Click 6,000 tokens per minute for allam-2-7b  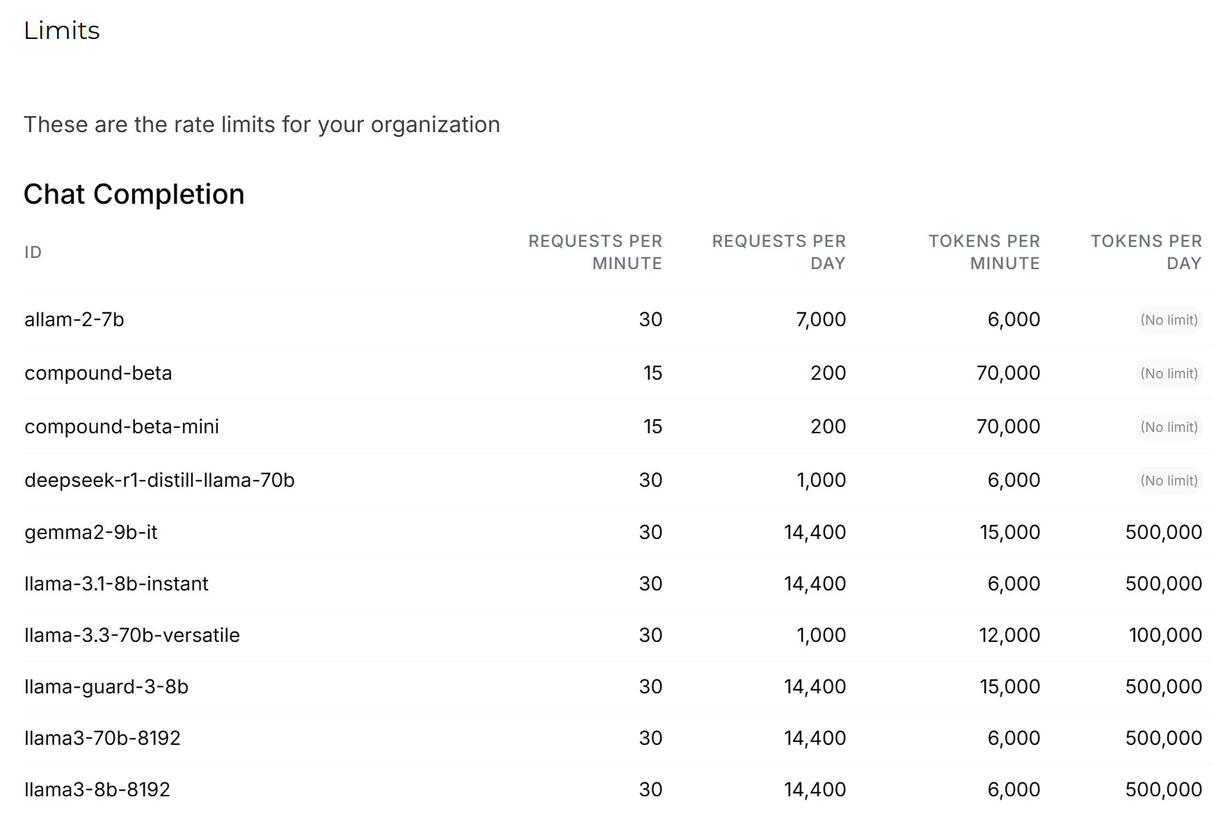[1014, 319]
